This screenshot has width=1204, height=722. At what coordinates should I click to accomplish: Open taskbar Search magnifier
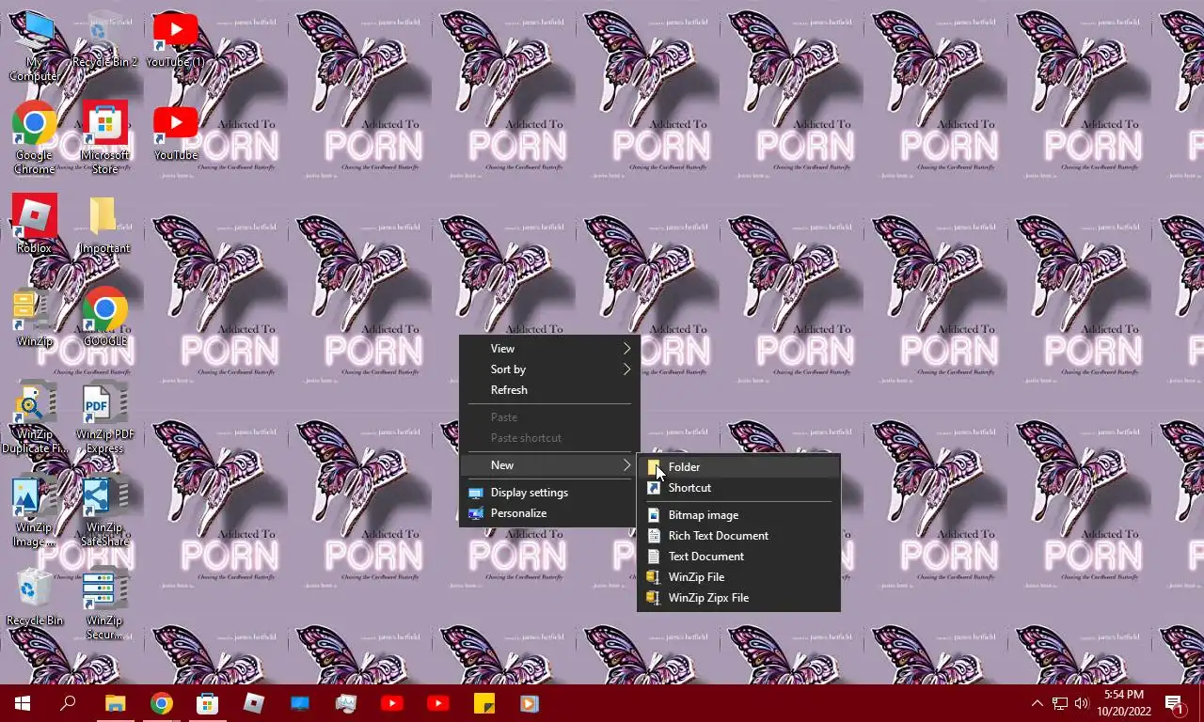68,703
